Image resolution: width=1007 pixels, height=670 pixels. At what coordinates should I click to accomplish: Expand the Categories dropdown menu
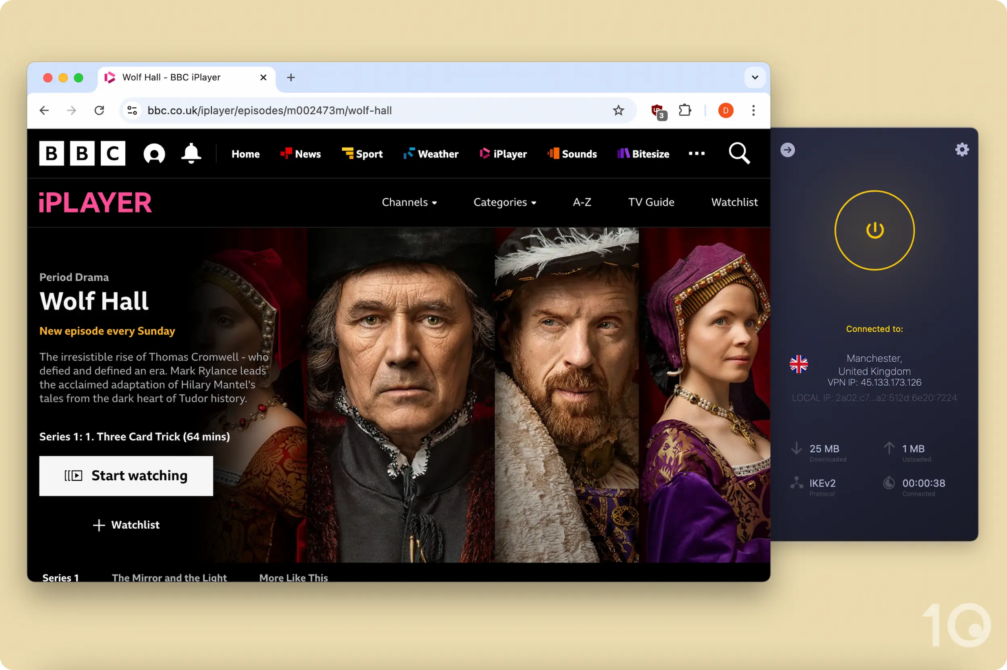[x=504, y=202]
